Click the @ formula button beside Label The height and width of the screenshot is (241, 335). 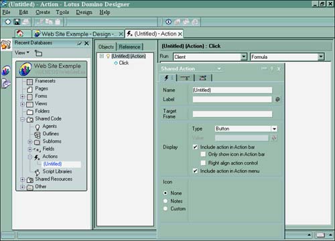[277, 99]
